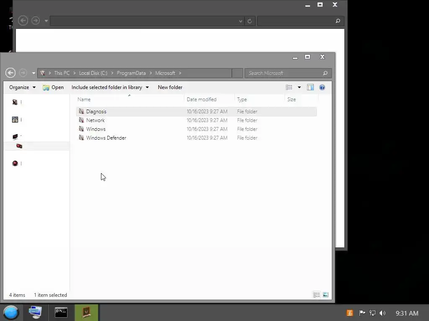Go to ProgramData in the address path
This screenshot has width=429, height=321.
point(131,73)
